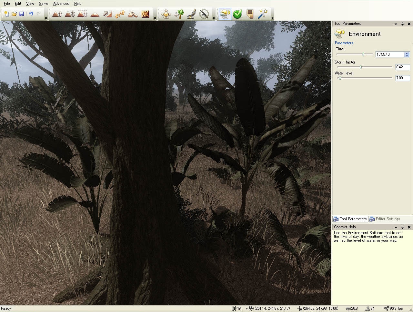Viewport: 413px width, 312px height.
Task: Switch to the Tool Parameters tab
Action: pyautogui.click(x=350, y=219)
